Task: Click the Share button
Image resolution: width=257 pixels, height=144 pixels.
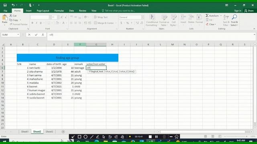Action: click(x=249, y=11)
